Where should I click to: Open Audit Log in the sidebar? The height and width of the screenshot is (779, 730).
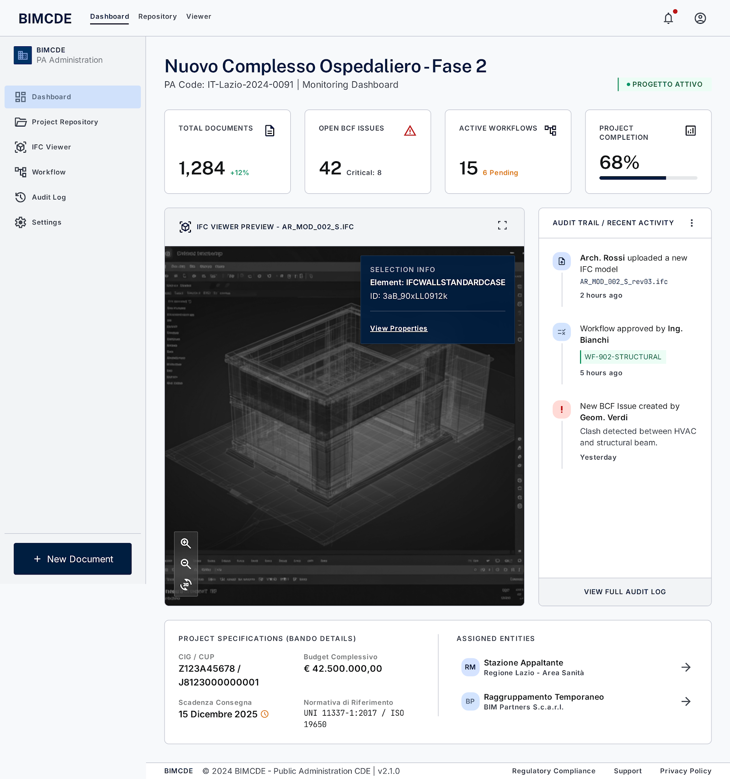click(73, 197)
